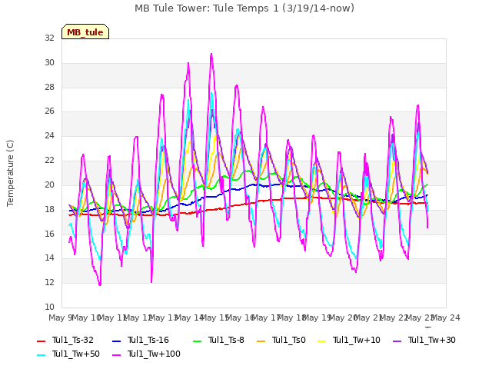Select the Tul1_Tw+30 legend text
Viewport: 492px width, 369px height.
tap(432, 340)
